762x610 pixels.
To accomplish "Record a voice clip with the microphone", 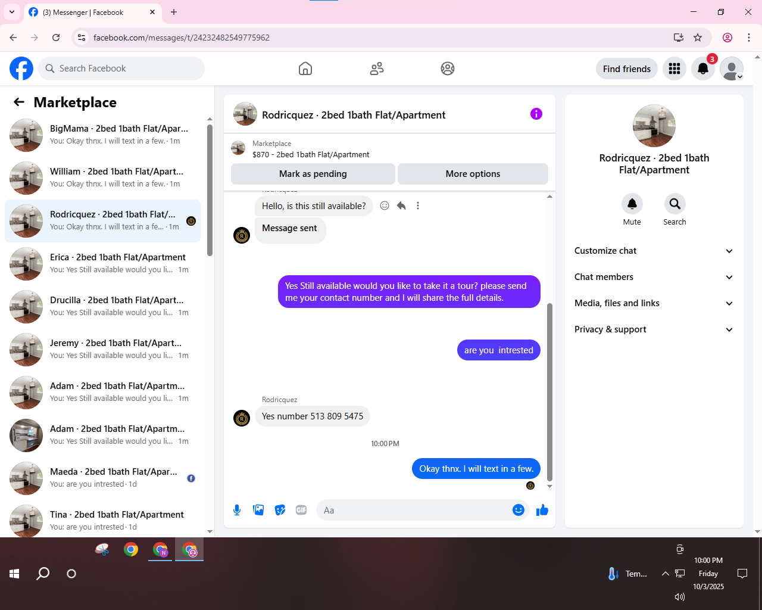I will click(x=237, y=510).
